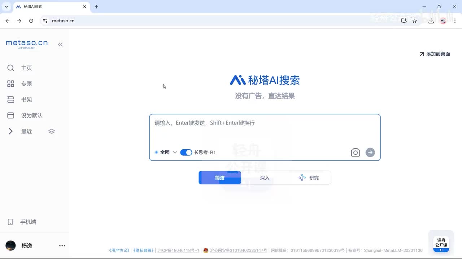Click the user avatar for 杨逸
462x259 pixels.
point(10,246)
